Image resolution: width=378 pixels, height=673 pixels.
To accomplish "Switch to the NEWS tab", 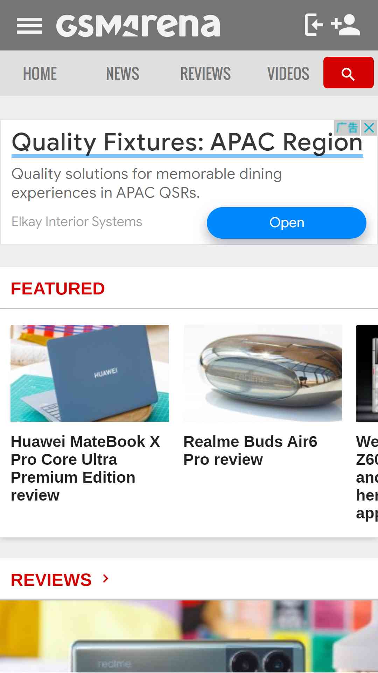I will [x=122, y=74].
